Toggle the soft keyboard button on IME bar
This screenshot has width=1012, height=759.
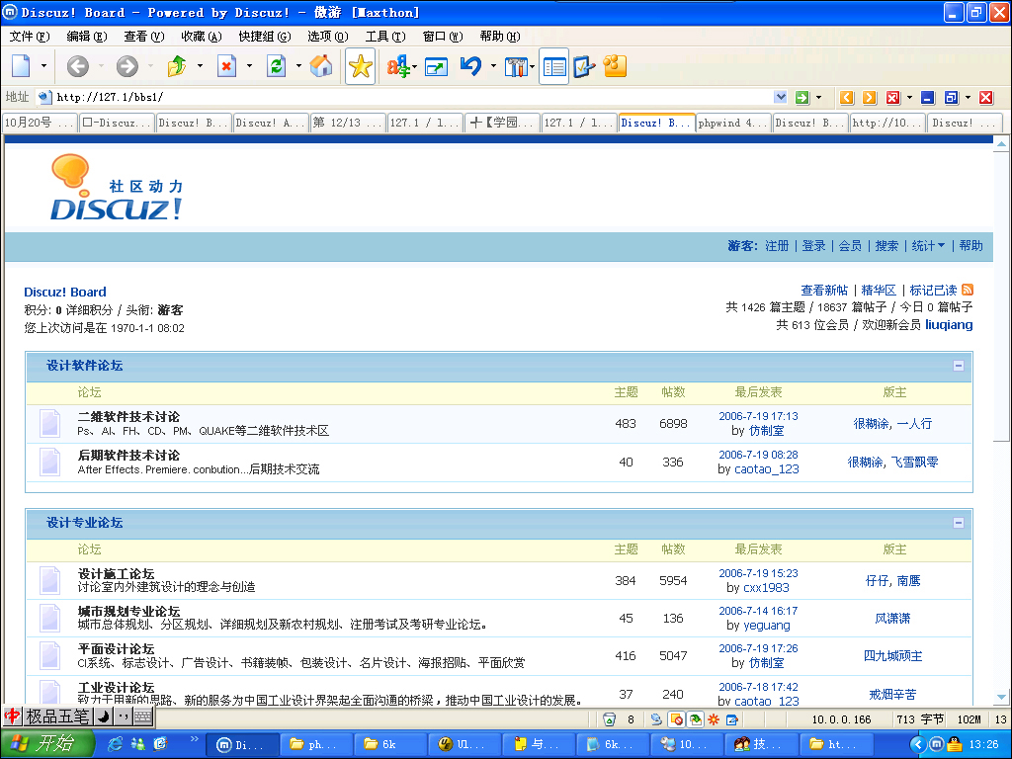142,717
